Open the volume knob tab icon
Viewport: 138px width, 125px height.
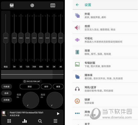pyautogui.click(x=32, y=5)
